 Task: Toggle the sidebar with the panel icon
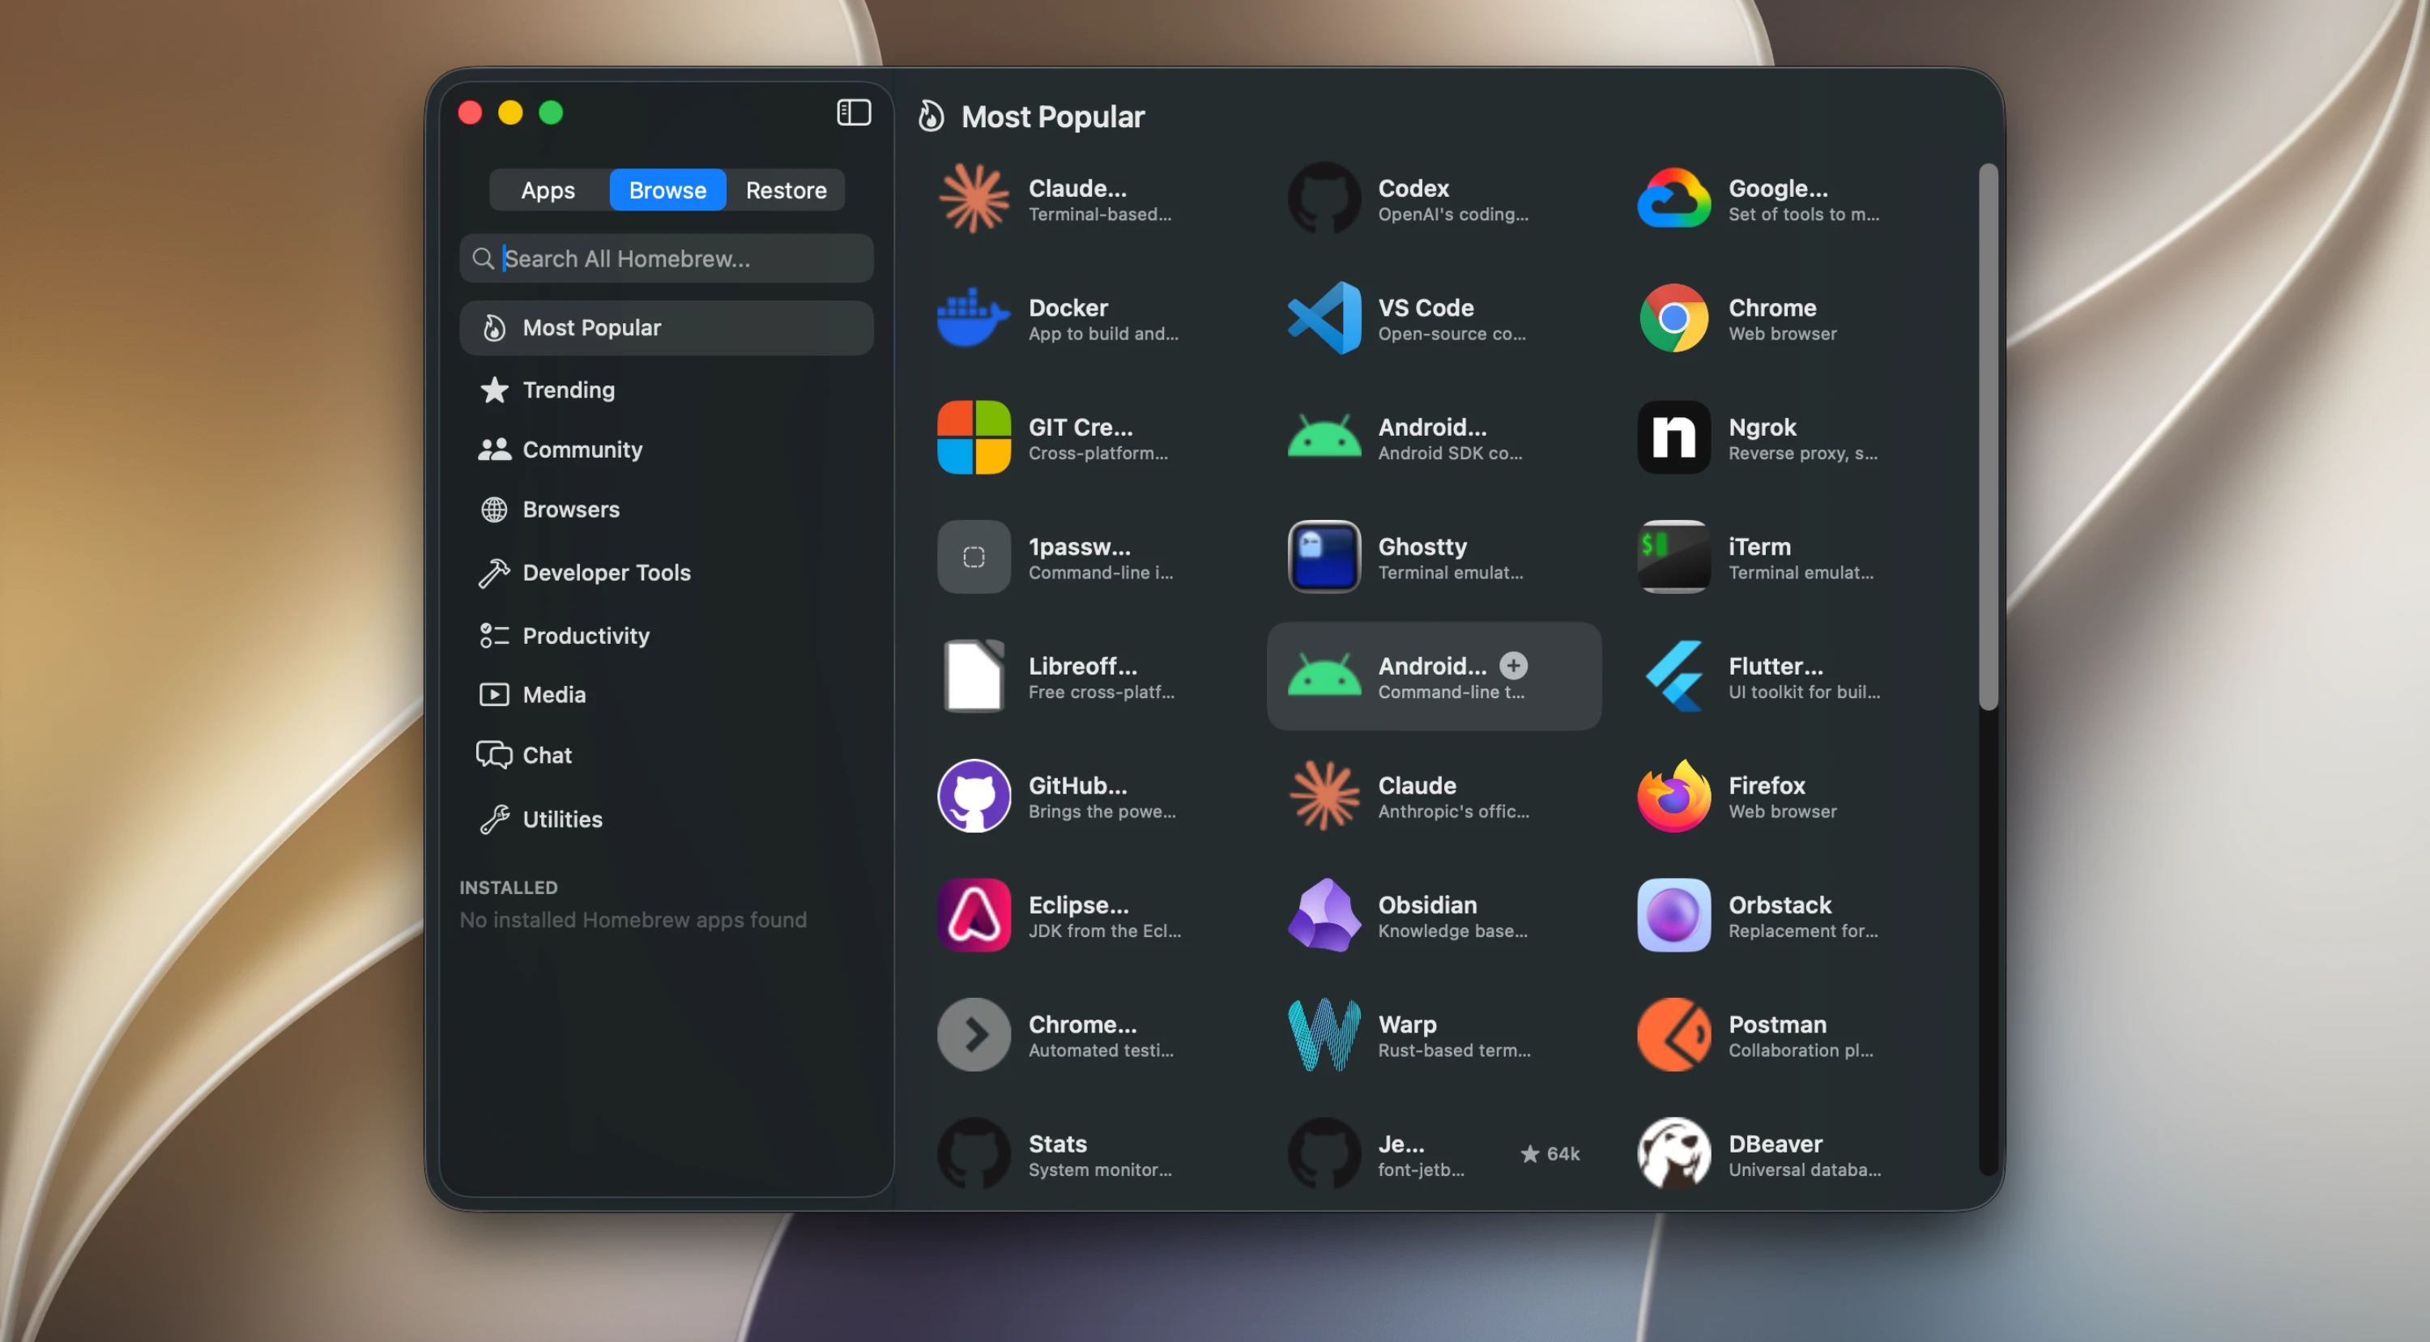click(x=853, y=113)
